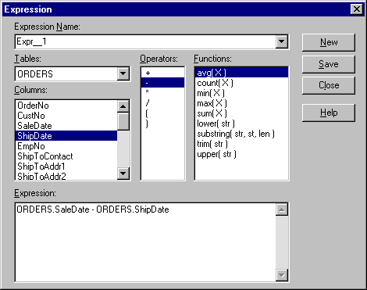
Task: Click Columns list scroll up arrow
Action: (123, 106)
